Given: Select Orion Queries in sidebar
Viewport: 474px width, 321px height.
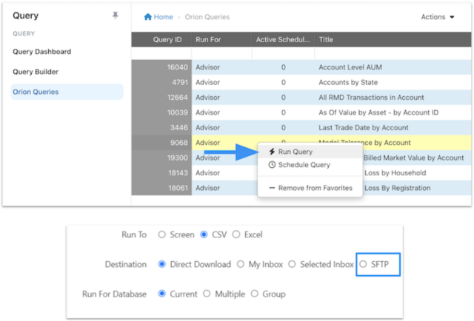Looking at the screenshot, I should click(36, 92).
